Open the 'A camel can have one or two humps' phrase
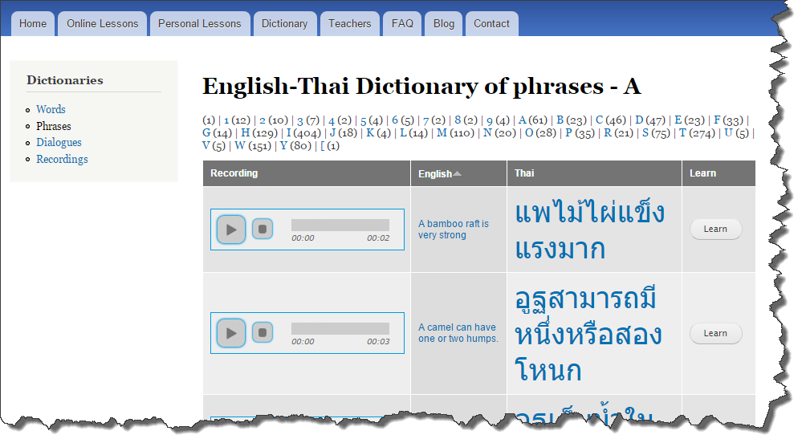Viewport: 806px width, 447px height. tap(458, 333)
